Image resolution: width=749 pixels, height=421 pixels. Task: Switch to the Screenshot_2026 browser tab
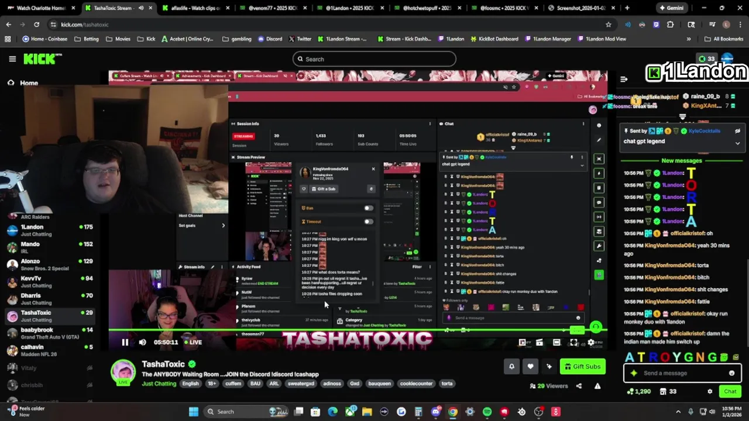[x=581, y=8]
